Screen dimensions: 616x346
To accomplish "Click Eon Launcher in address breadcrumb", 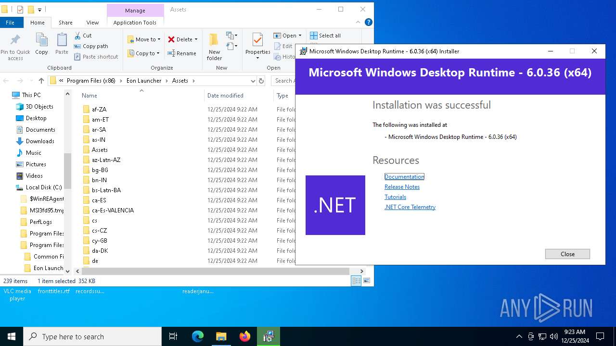I will [x=144, y=81].
